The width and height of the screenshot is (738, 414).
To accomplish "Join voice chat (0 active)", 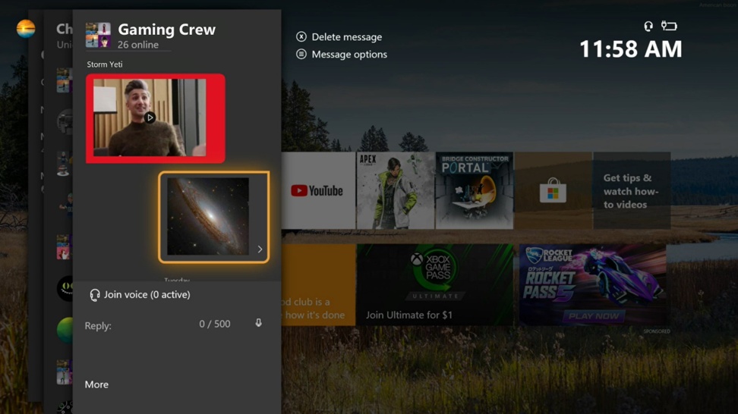I will 147,295.
